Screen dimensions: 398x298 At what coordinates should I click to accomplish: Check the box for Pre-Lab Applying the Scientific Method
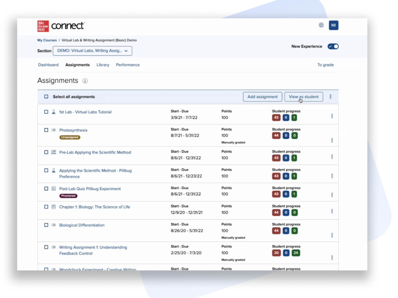click(46, 152)
